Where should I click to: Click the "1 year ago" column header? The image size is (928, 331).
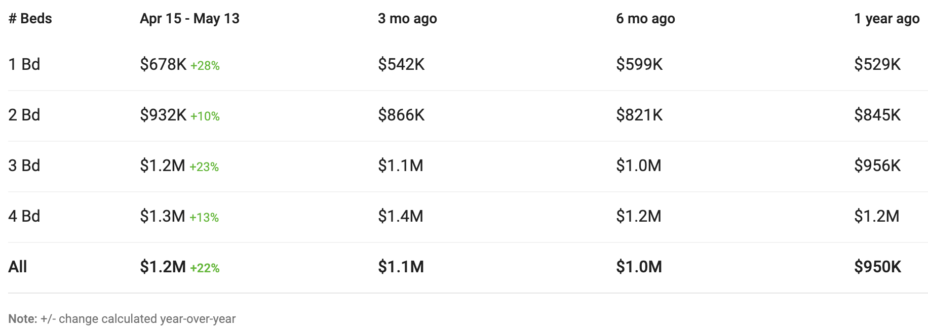(x=886, y=19)
